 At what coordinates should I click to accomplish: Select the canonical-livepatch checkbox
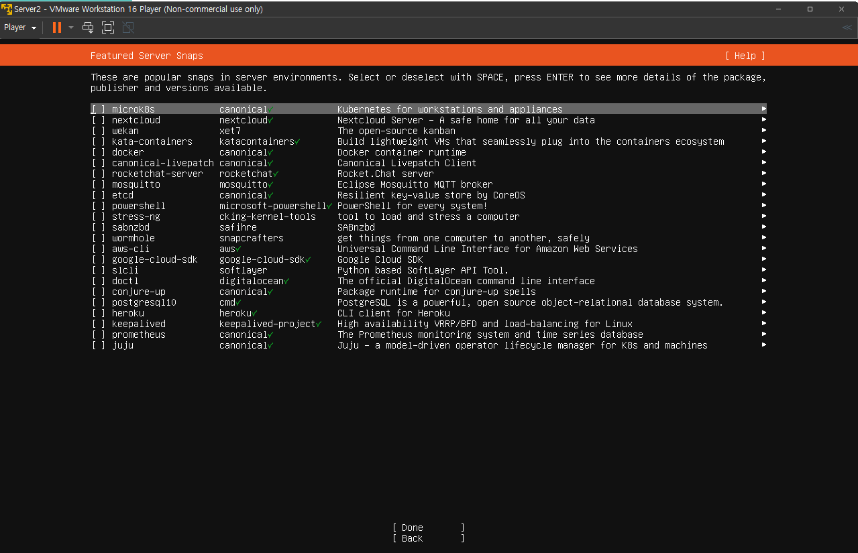tap(99, 163)
